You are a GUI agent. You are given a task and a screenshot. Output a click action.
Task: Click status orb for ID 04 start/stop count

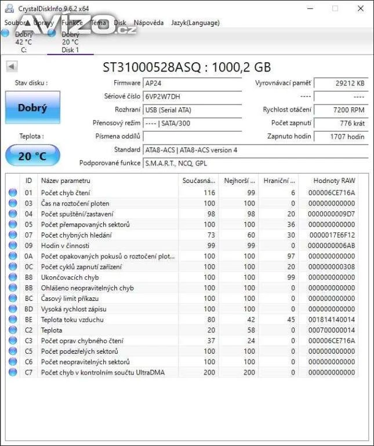tap(13, 214)
